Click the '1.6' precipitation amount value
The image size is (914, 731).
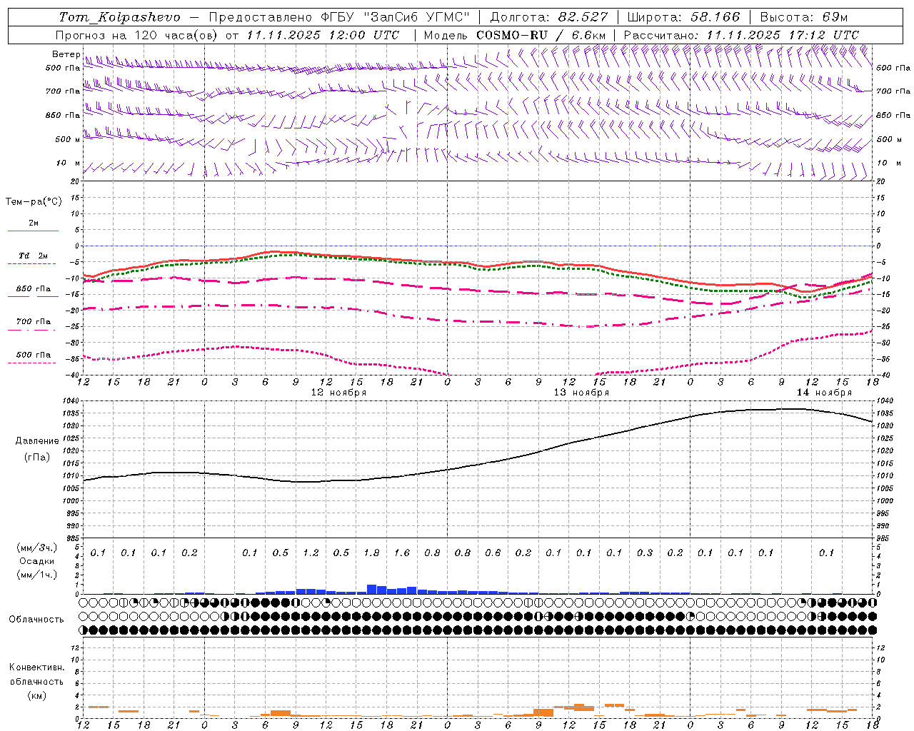[402, 553]
